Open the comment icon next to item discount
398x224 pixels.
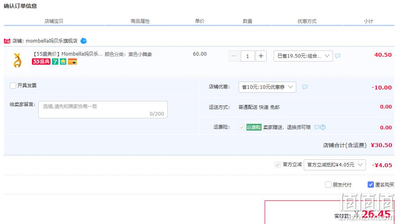coord(338,56)
